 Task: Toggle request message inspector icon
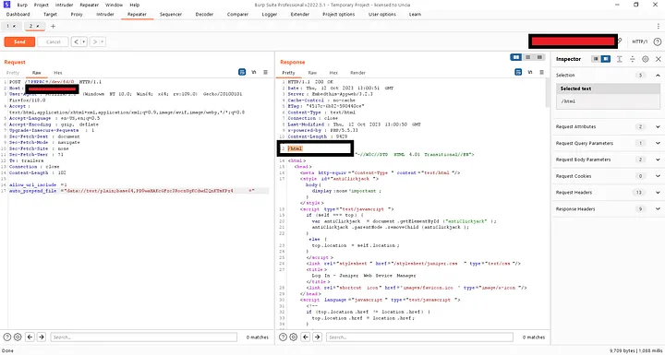(x=242, y=73)
